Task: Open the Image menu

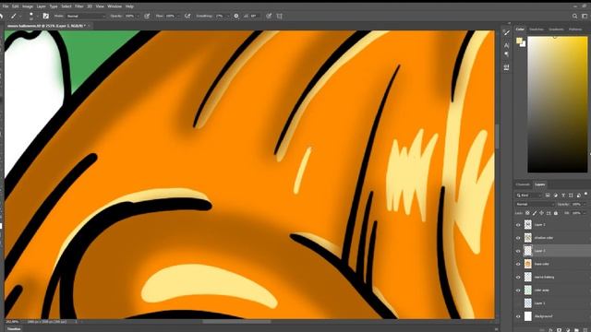Action: [28, 6]
